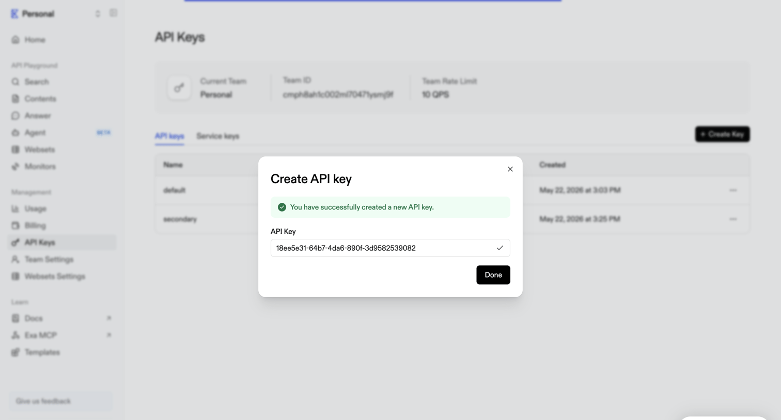
Task: Click the Usage chart icon
Action: pyautogui.click(x=15, y=209)
